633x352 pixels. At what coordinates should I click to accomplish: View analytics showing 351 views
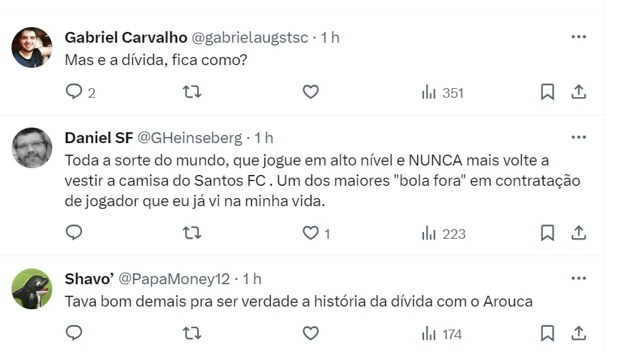442,92
